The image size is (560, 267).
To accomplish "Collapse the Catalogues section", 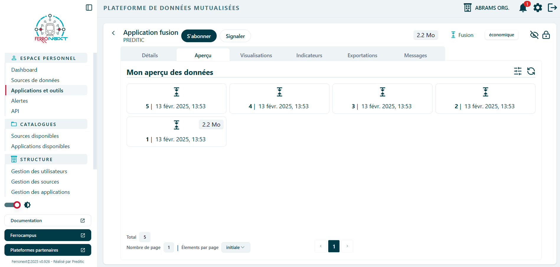I will pos(46,124).
